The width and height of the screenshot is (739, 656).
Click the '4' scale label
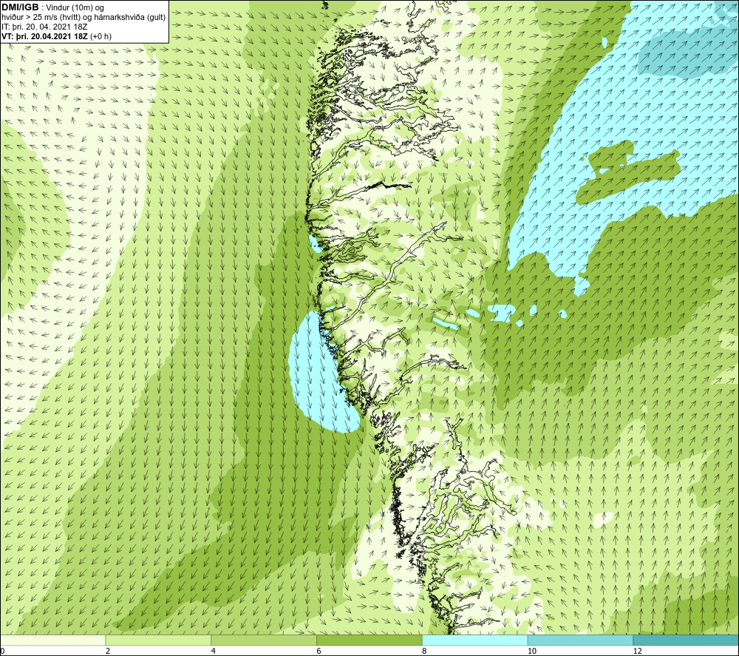(214, 652)
